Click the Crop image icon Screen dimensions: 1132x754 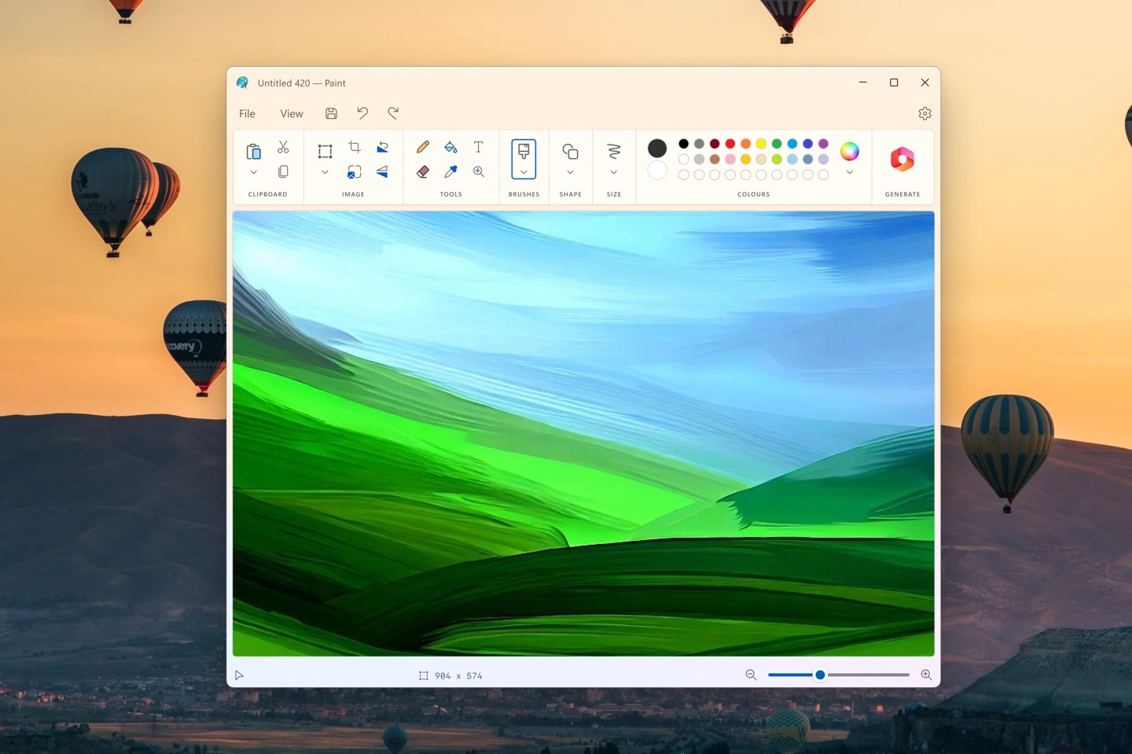[355, 147]
